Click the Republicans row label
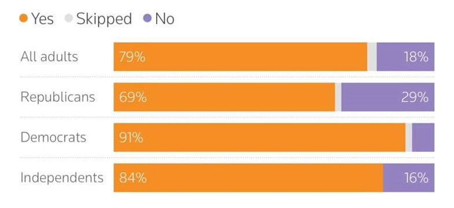Viewport: 454px width, 208px height. 58,97
